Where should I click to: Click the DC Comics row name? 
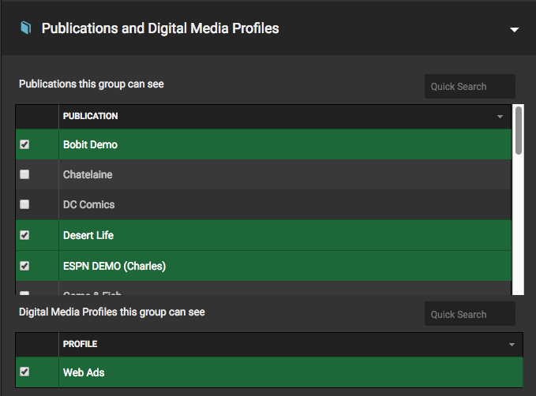[x=88, y=204]
